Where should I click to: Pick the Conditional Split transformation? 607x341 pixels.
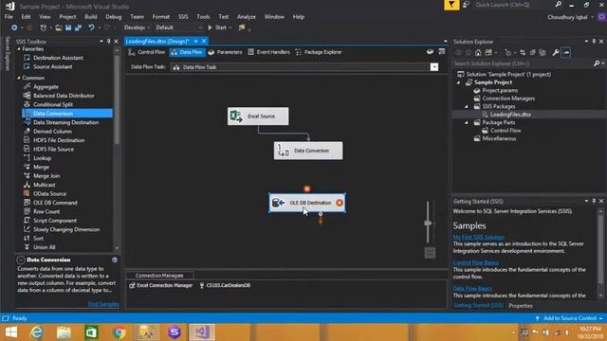pos(53,104)
